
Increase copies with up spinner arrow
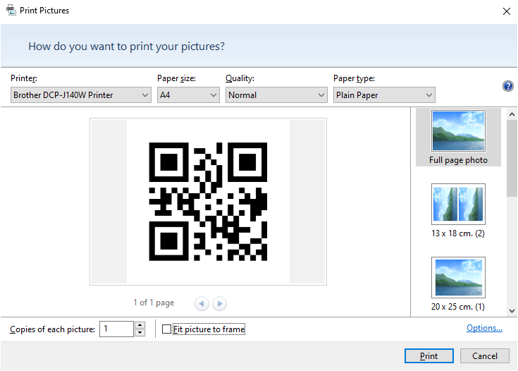coord(140,325)
